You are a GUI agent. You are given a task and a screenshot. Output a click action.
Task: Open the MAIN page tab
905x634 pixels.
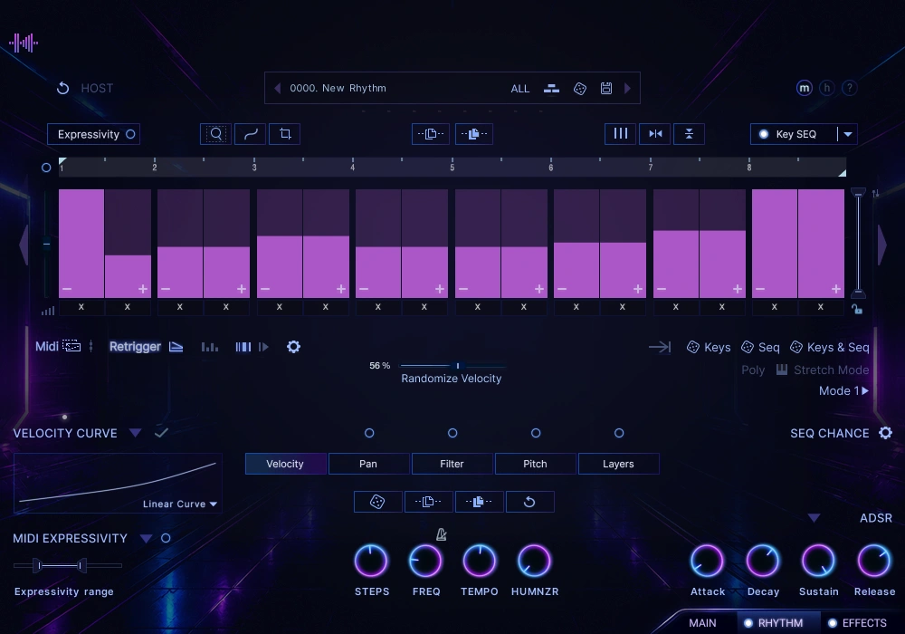tap(702, 623)
